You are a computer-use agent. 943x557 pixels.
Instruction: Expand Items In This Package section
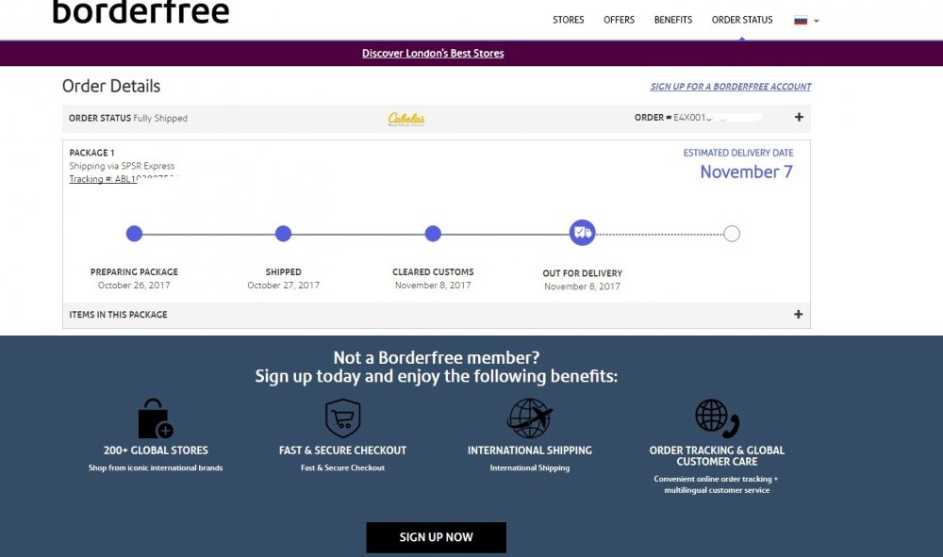point(799,315)
